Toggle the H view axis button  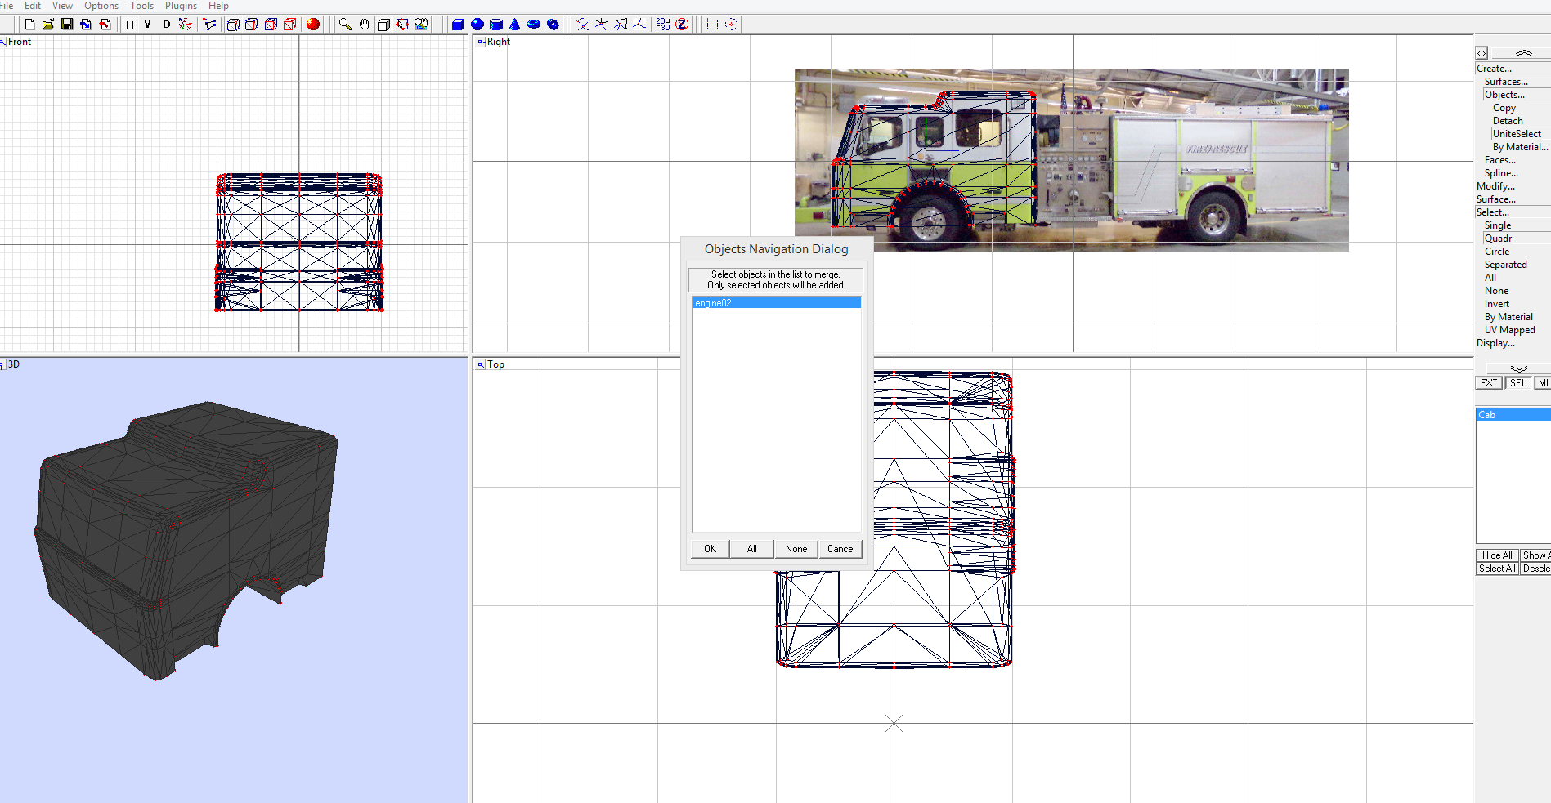click(128, 25)
